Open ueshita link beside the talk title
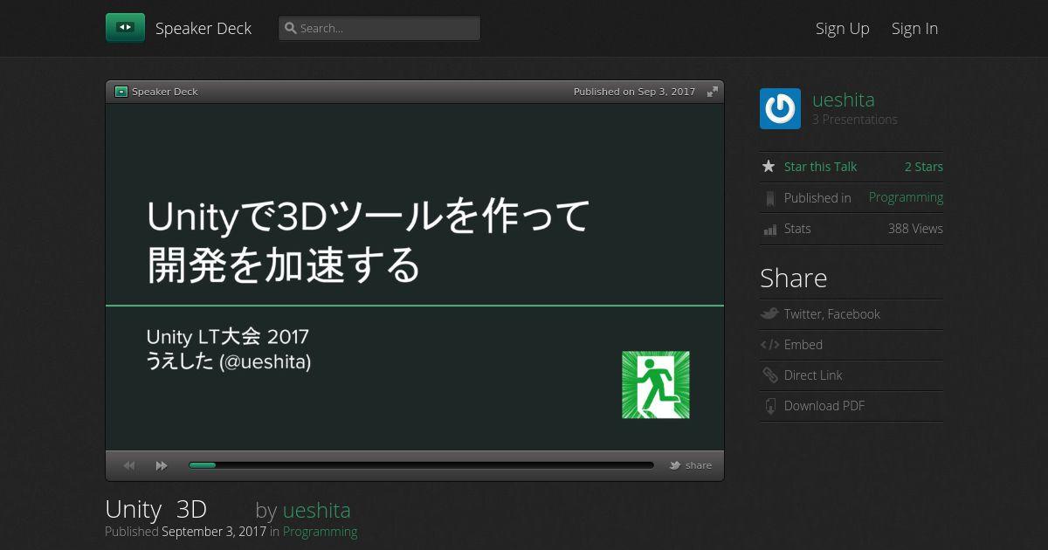Viewport: 1048px width, 550px height. coord(316,510)
